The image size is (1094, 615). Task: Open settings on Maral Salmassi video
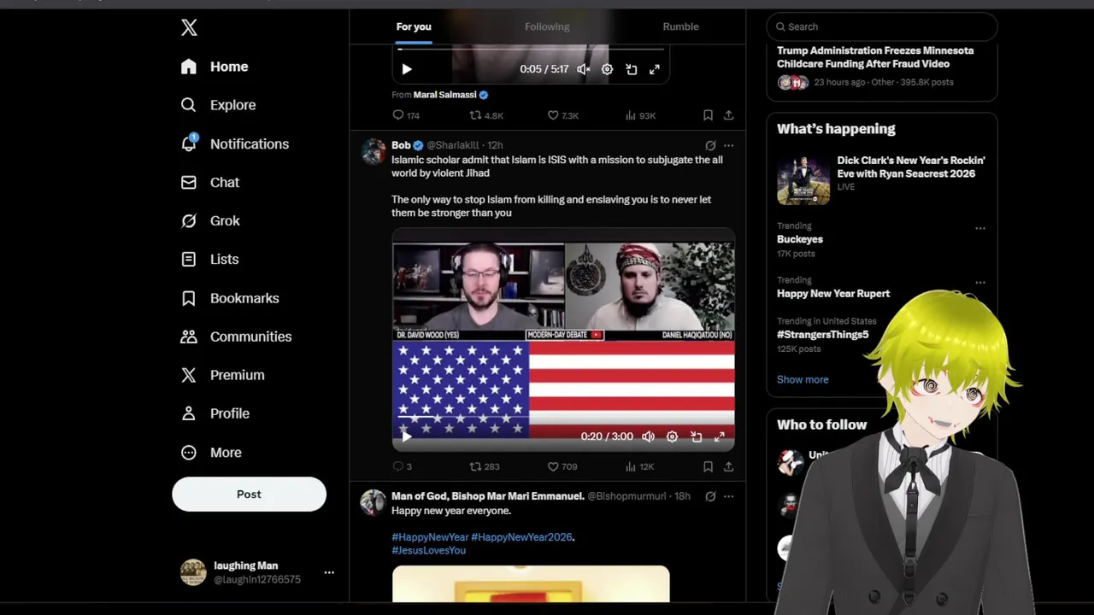pyautogui.click(x=607, y=69)
